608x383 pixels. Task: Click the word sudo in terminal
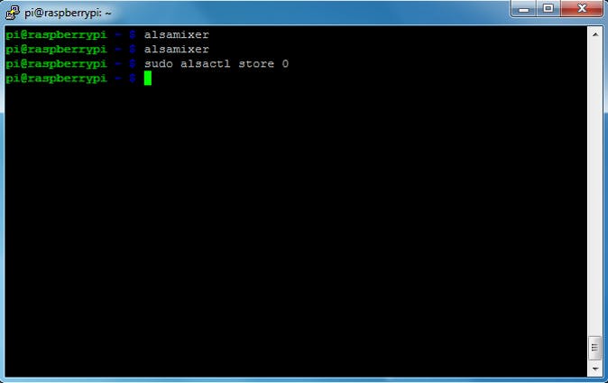159,64
